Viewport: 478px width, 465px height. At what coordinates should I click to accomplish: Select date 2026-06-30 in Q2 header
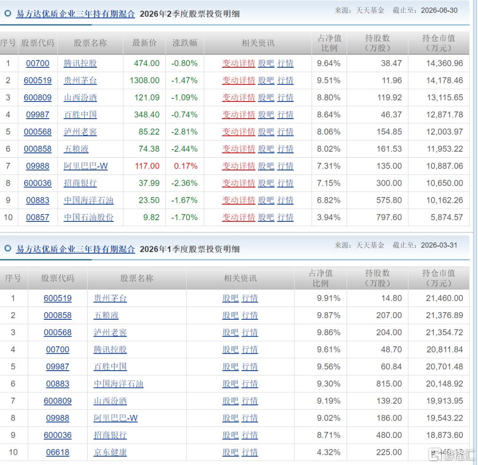click(439, 10)
